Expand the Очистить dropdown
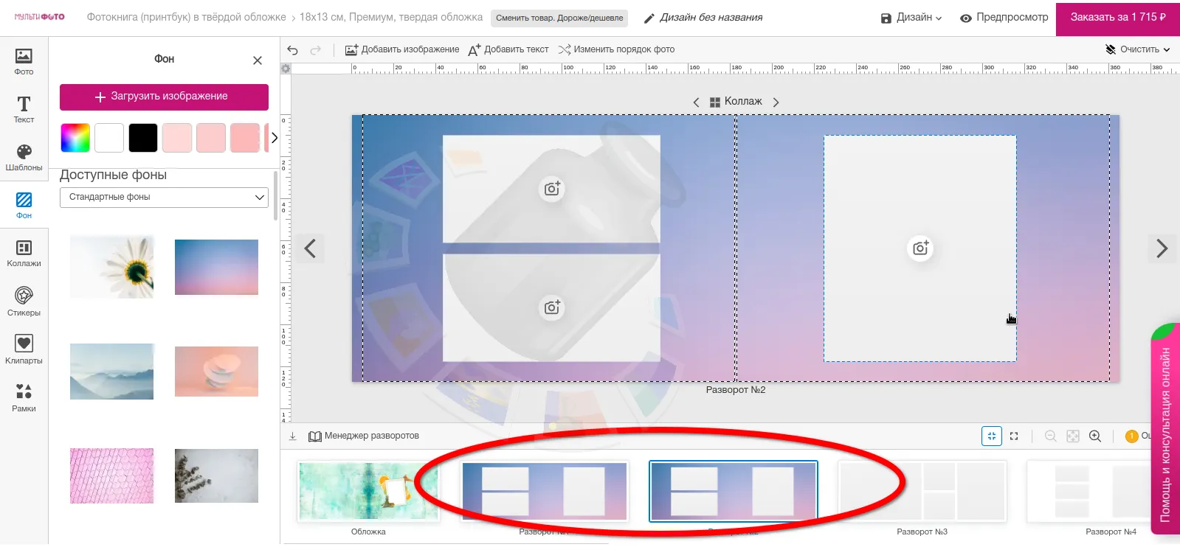Image resolution: width=1180 pixels, height=547 pixels. click(1138, 50)
